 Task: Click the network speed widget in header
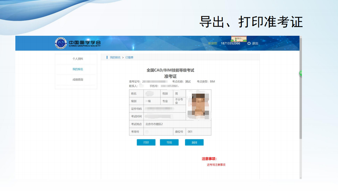(x=239, y=39)
